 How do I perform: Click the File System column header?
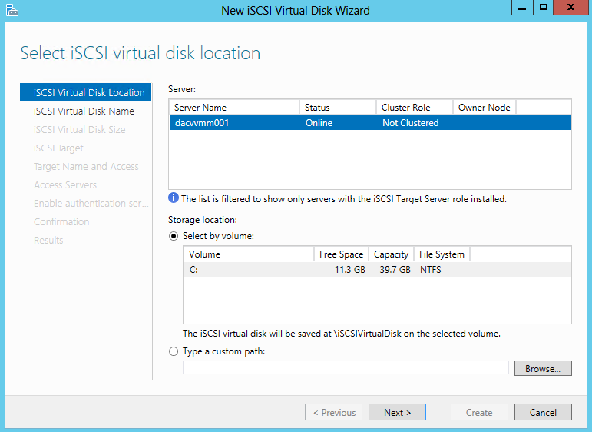point(442,254)
